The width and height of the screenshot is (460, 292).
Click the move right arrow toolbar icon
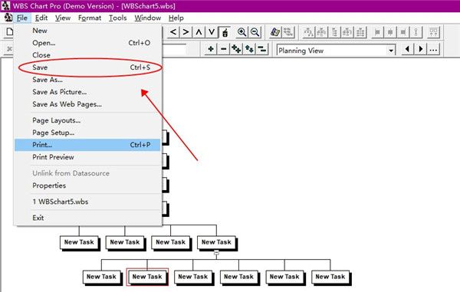click(x=186, y=32)
